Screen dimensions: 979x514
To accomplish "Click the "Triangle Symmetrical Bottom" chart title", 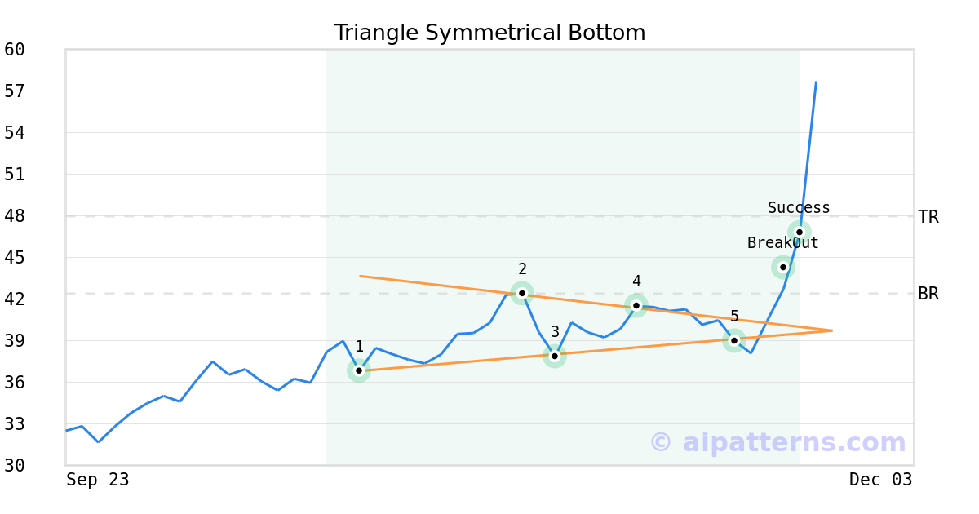I will coord(489,33).
